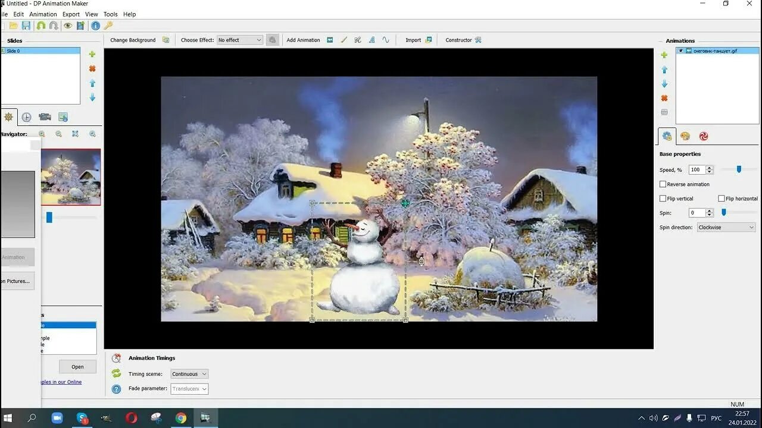Add a new slide with green plus
The height and width of the screenshot is (428, 762).
coord(92,54)
